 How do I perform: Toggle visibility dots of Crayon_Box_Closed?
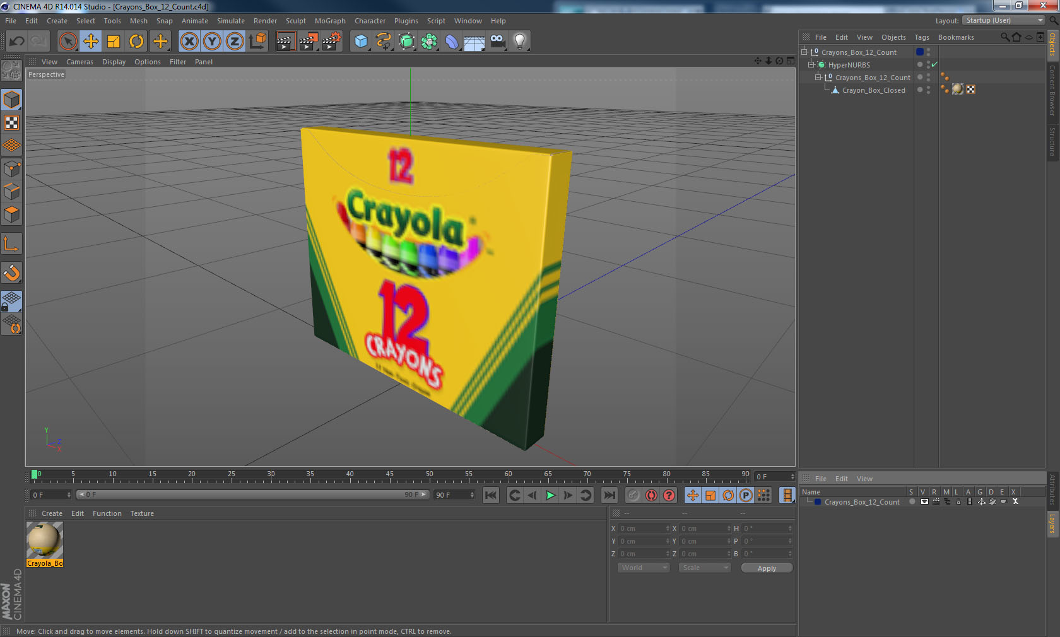928,90
